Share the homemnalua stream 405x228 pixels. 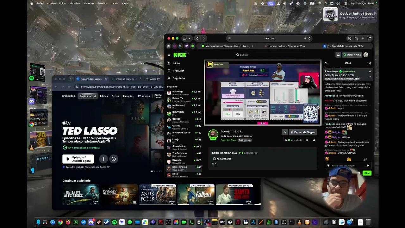tap(307, 140)
